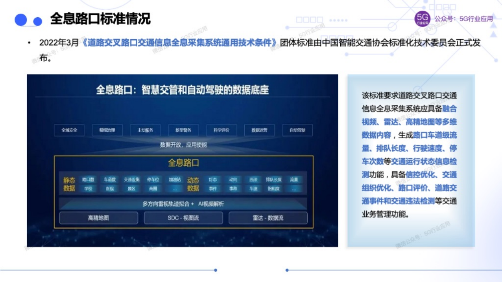Viewport: 502px width, 282px height.
Task: Enable the 自动驾驶 application item
Action: (297, 130)
